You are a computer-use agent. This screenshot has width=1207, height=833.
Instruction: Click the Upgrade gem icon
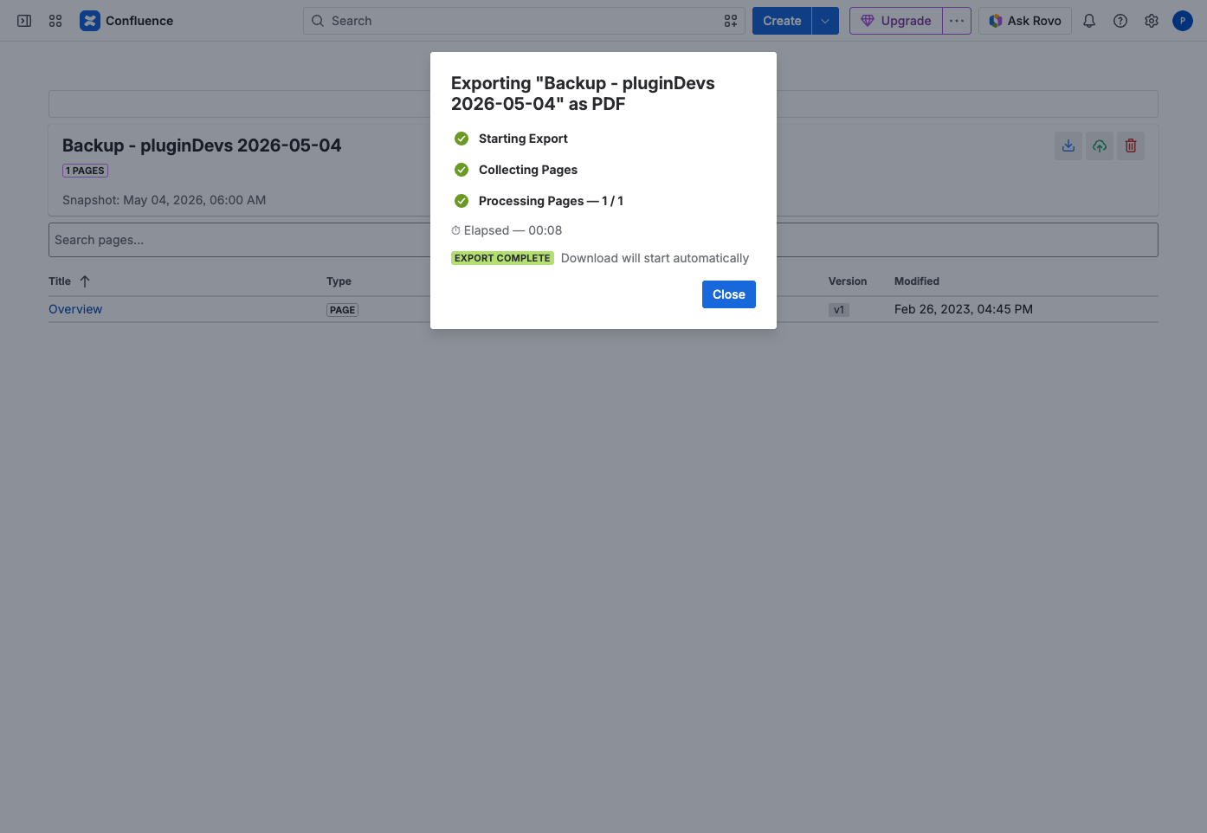point(868,21)
